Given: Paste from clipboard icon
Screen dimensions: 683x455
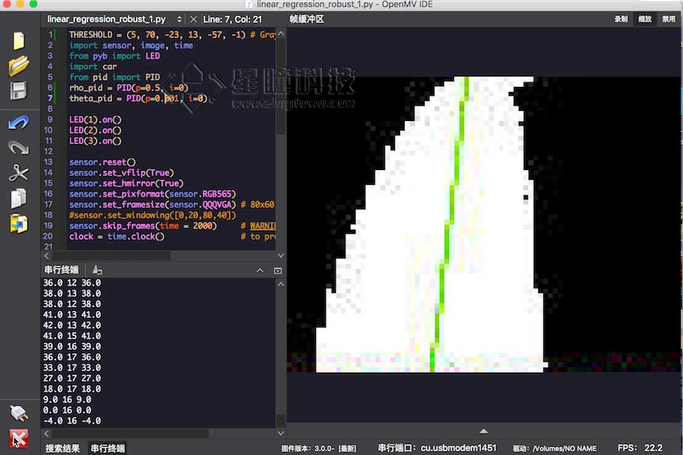Looking at the screenshot, I should (x=19, y=223).
